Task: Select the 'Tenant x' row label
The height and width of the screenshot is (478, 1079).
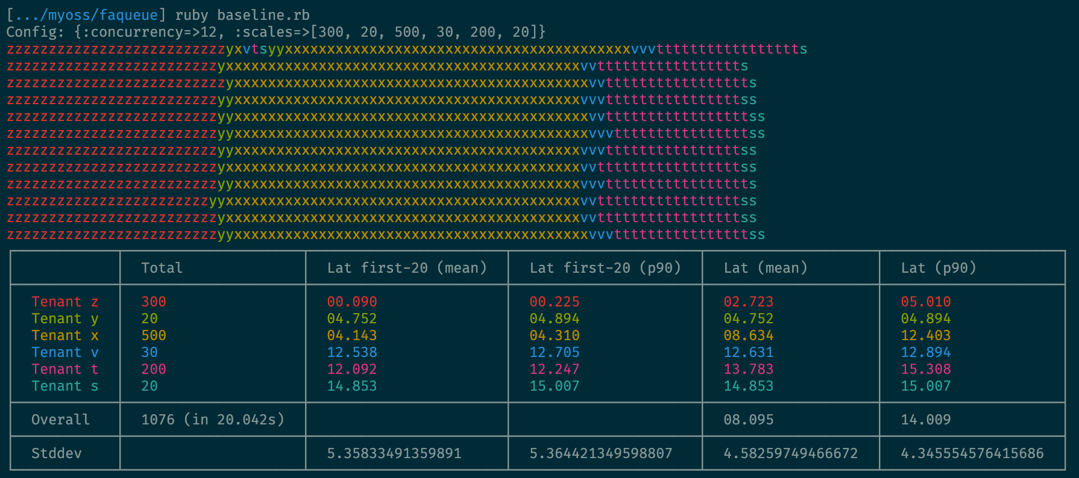Action: (x=65, y=335)
